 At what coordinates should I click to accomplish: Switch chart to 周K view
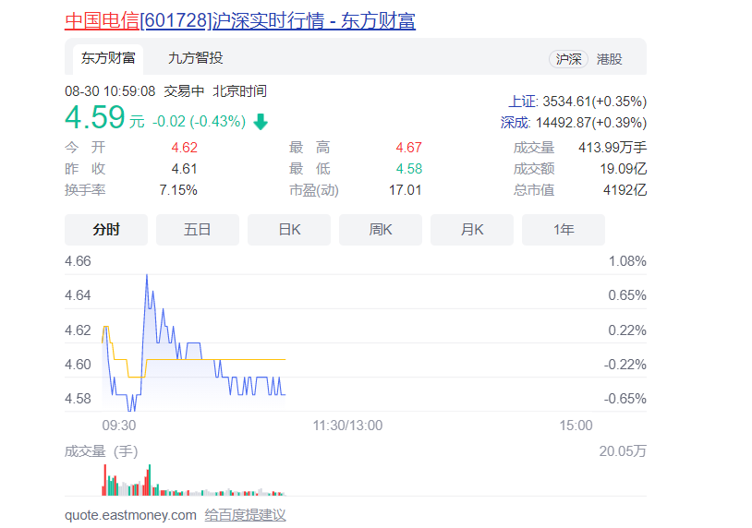pyautogui.click(x=381, y=230)
